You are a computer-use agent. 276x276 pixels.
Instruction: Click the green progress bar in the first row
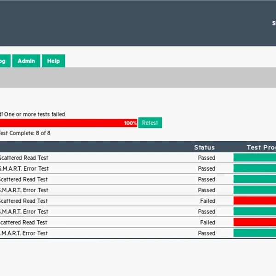point(255,158)
